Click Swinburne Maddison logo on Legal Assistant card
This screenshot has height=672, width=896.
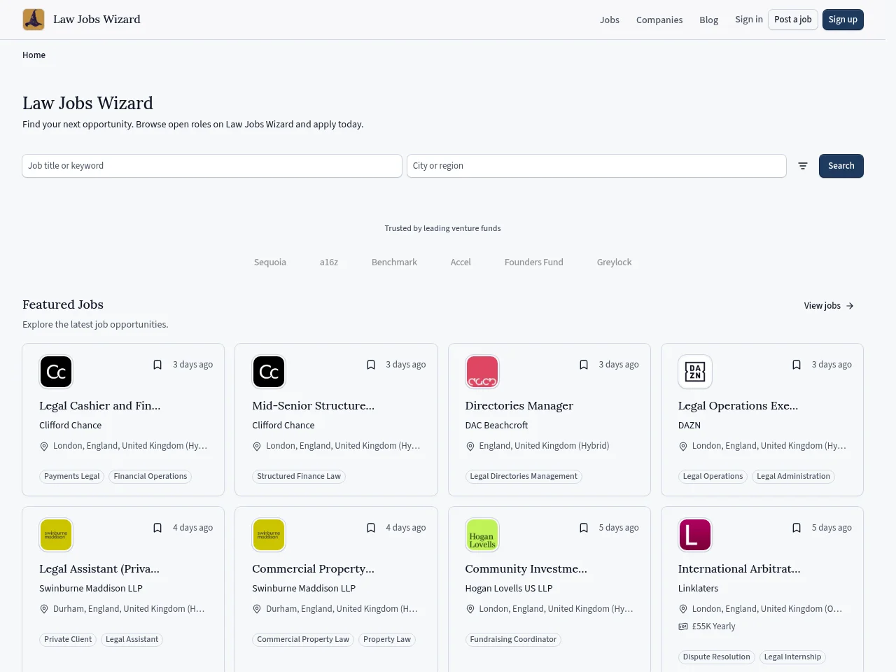tap(56, 535)
